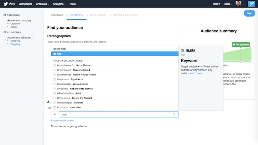
Task: Open the Help? menu
Action: 216,4
